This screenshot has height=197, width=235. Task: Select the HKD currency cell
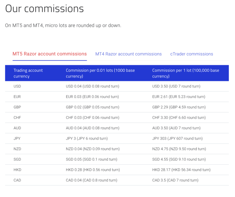coord(17,170)
